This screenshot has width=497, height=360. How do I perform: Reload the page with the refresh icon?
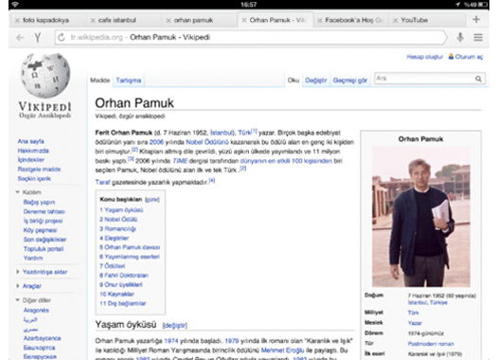(62, 38)
